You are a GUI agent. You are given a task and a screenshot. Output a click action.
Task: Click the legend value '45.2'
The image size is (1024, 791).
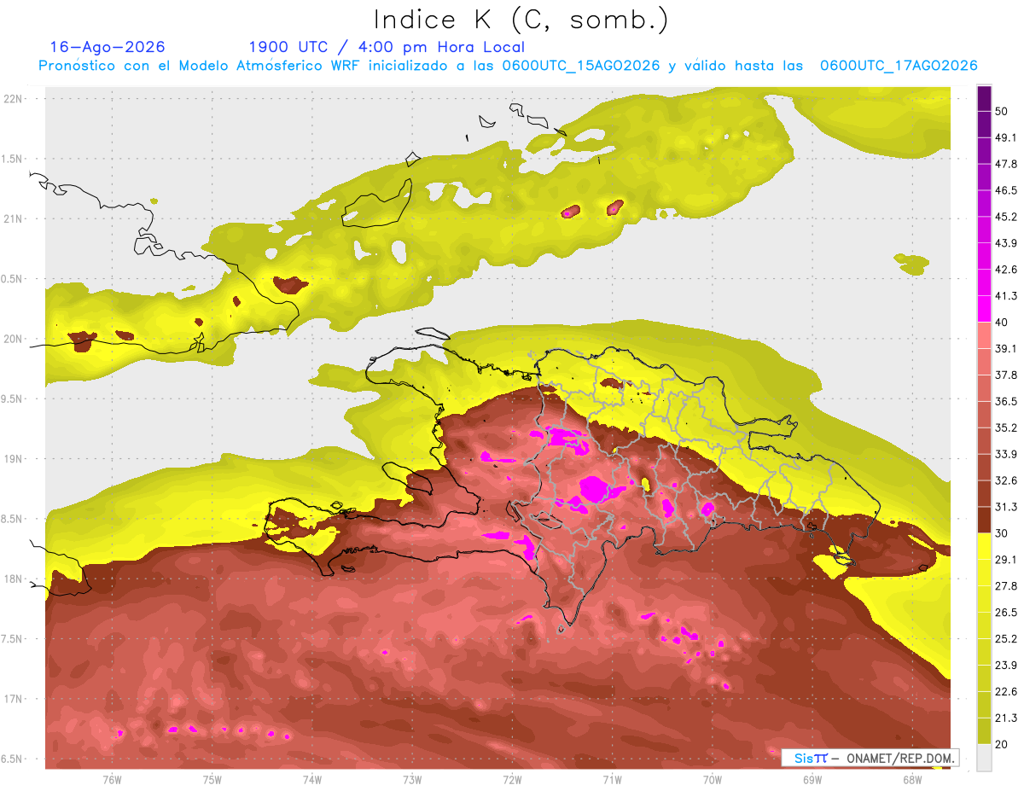point(1006,217)
